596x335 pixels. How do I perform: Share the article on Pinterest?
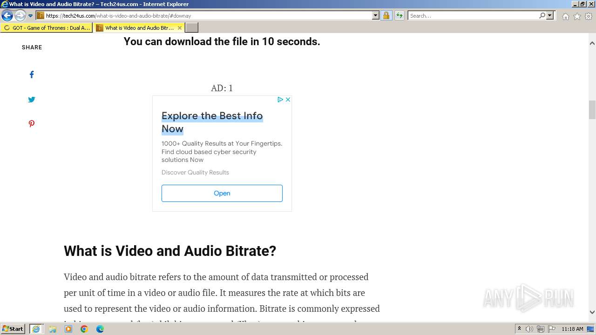click(32, 124)
